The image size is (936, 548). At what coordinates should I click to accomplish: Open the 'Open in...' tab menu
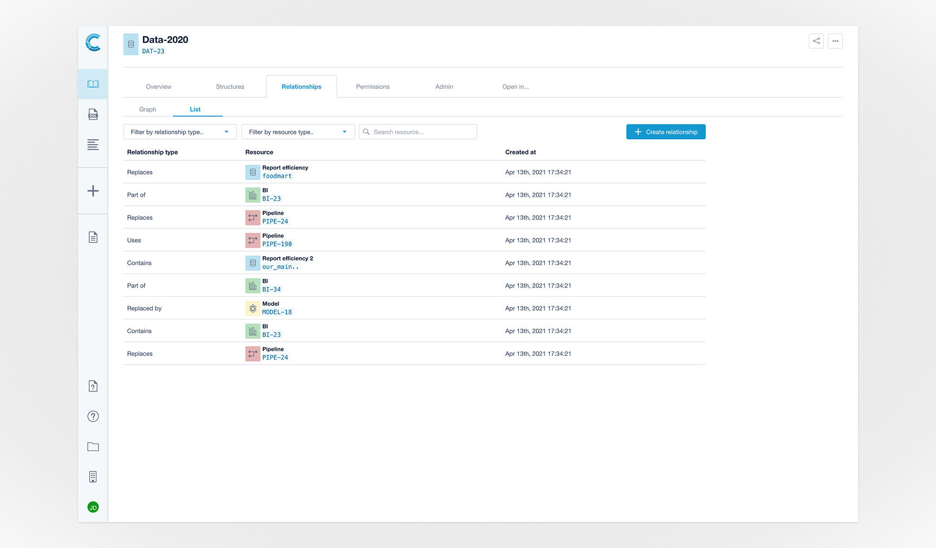click(515, 87)
